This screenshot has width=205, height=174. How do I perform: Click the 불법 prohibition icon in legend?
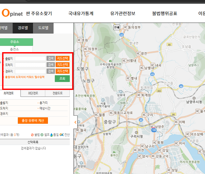(x=32, y=135)
